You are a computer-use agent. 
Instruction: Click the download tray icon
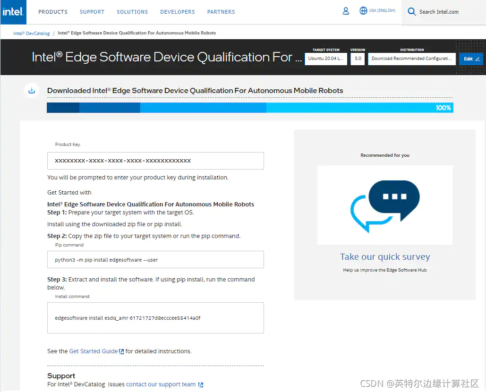[32, 91]
